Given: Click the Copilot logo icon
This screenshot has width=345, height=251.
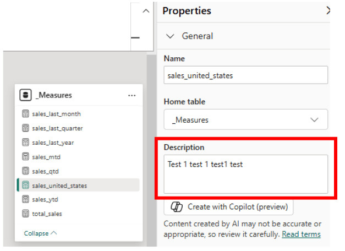Looking at the screenshot, I should point(177,207).
